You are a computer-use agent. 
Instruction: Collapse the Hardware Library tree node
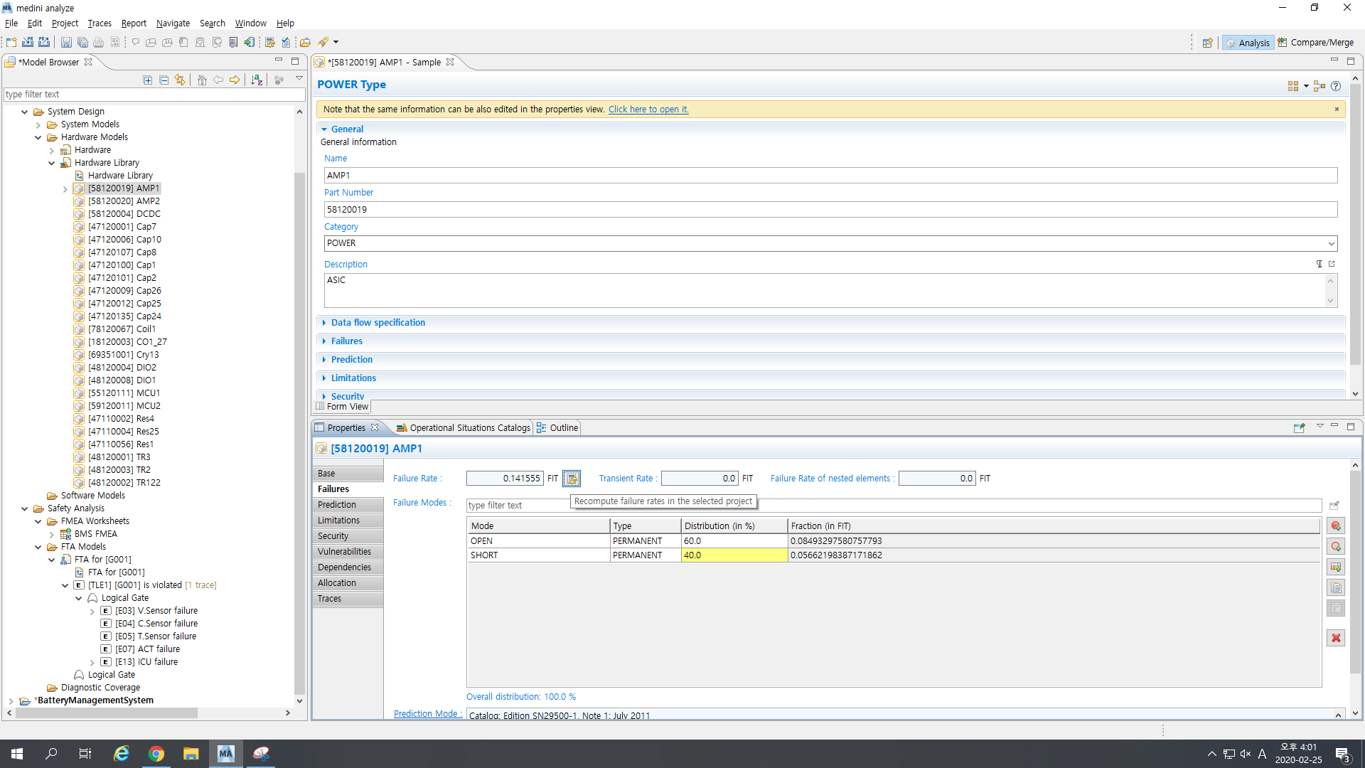52,163
